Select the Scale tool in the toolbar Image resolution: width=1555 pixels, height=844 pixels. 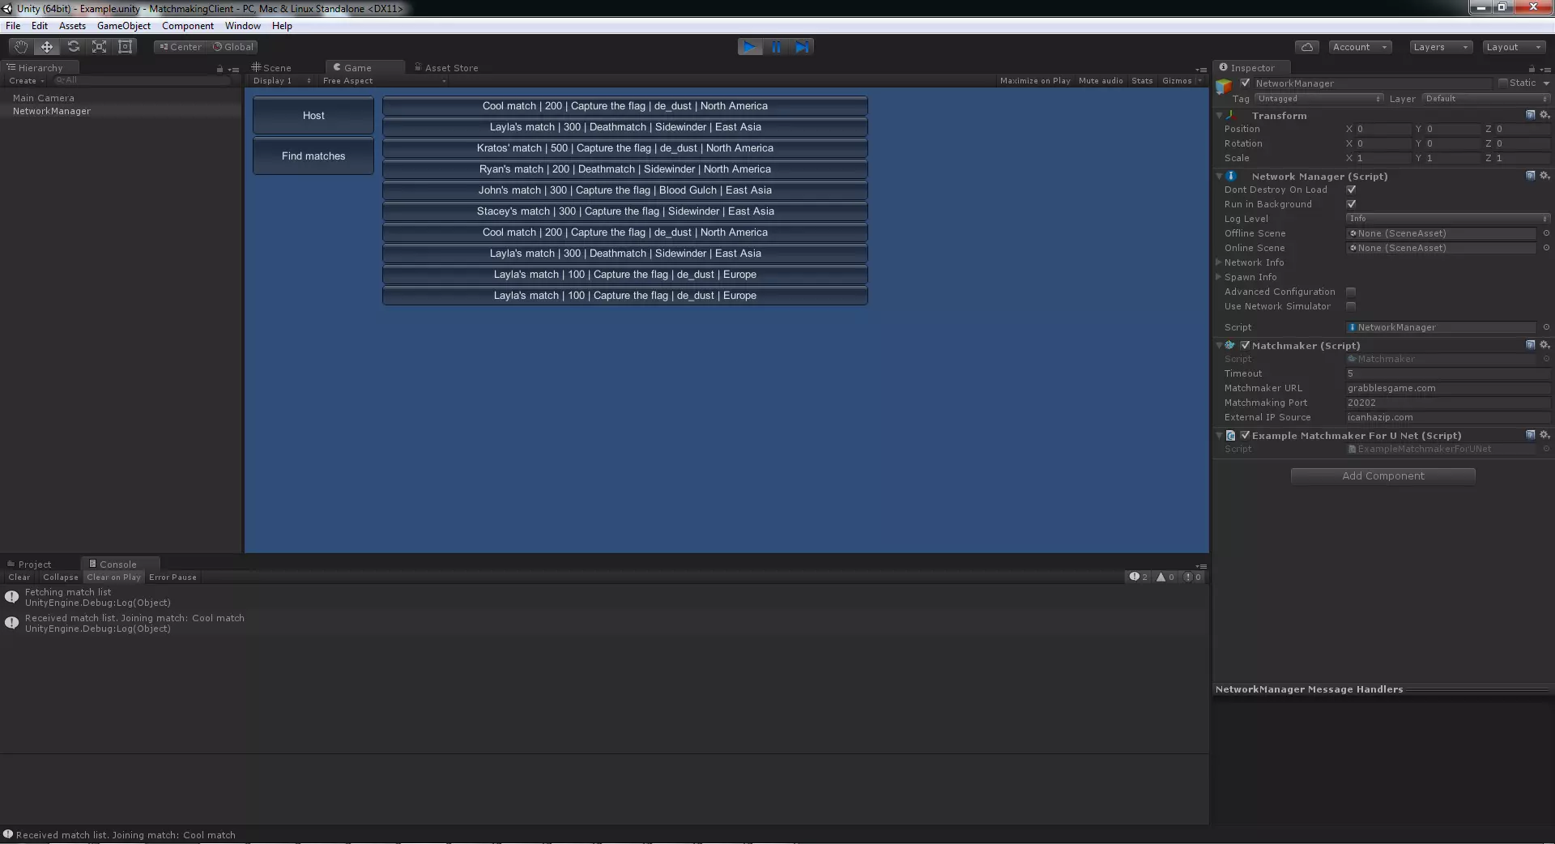tap(99, 47)
